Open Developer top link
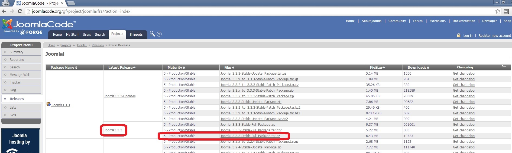This screenshot has height=153, width=512. click(x=489, y=21)
